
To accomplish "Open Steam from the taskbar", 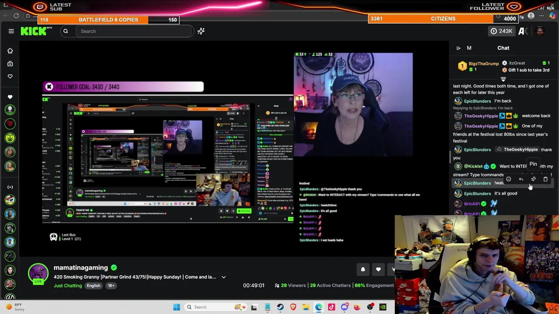I will tap(280, 307).
